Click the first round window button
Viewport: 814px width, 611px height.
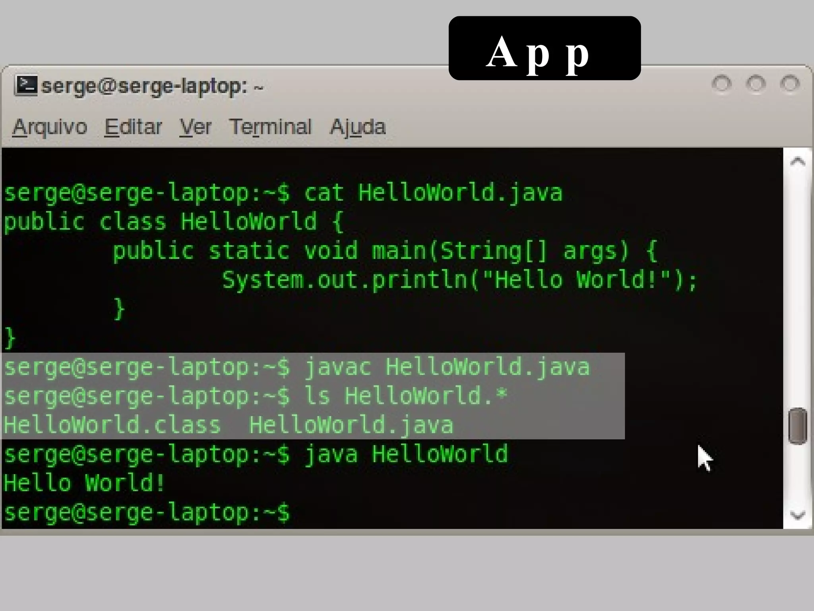pos(721,84)
